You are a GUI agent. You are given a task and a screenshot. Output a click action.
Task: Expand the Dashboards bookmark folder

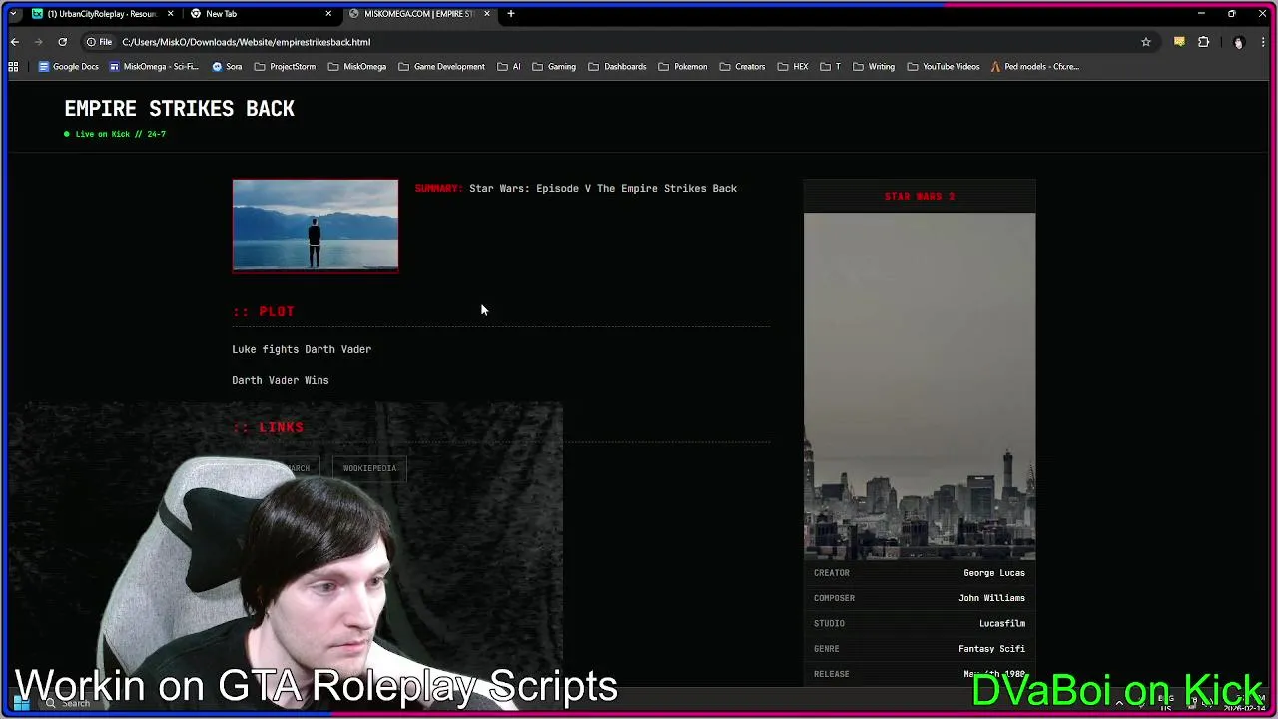[x=616, y=67]
